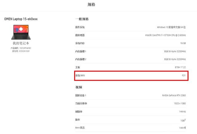This screenshot has height=134, width=197.
Task: Click the '刷新率' row label
Action: coord(79,112)
